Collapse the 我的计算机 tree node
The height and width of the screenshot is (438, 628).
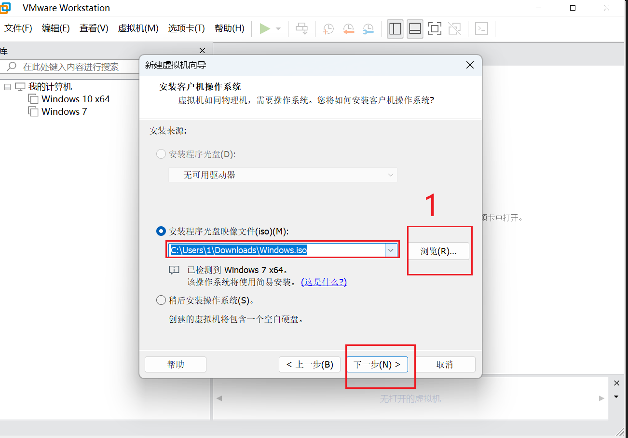point(7,87)
